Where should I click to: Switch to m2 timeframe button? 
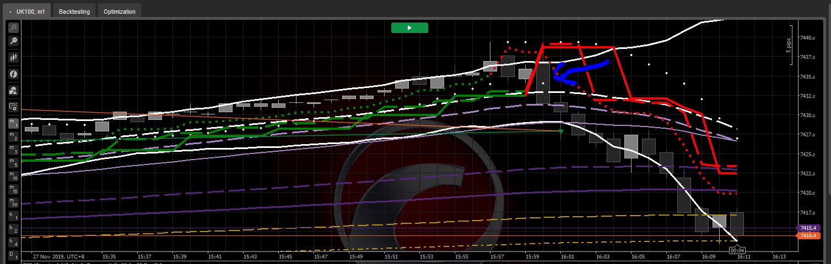(13, 136)
